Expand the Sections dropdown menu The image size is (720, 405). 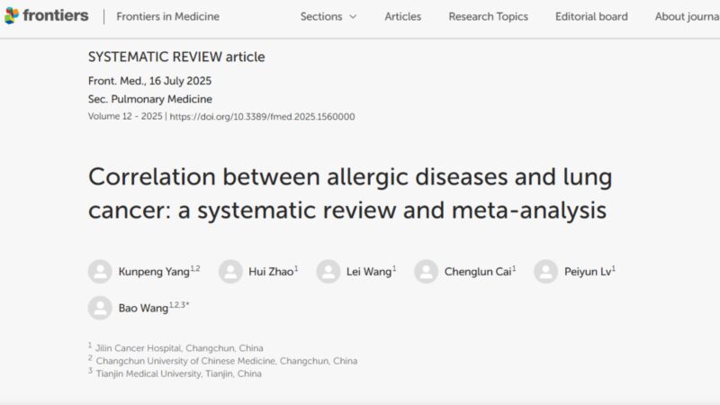328,16
